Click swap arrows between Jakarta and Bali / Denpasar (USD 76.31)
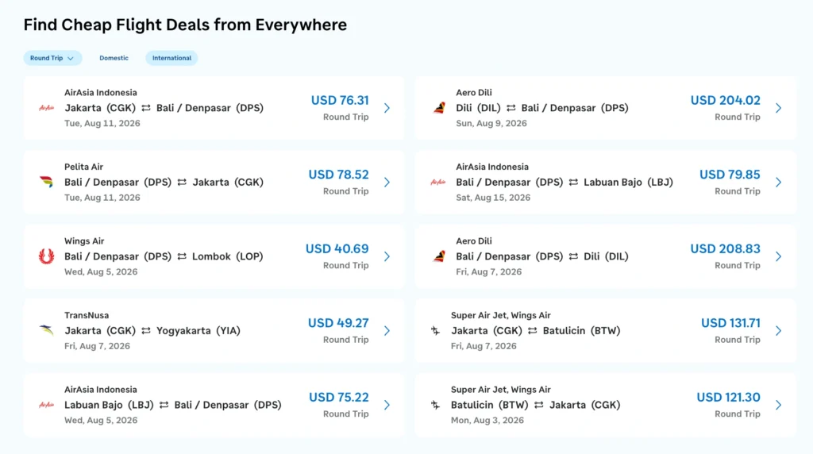Screen dimensions: 813x454 146,108
